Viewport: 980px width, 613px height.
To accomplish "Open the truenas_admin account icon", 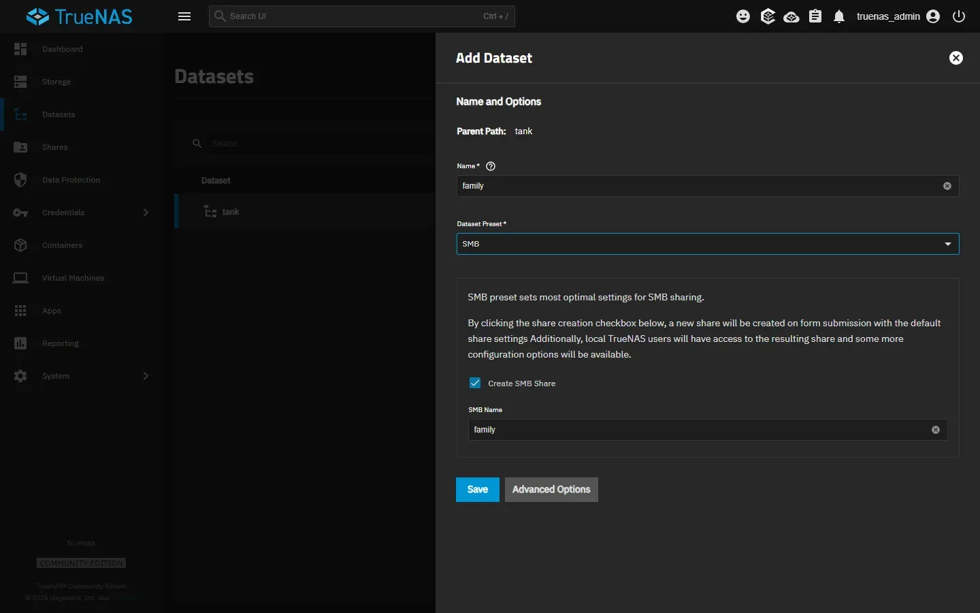I will pyautogui.click(x=933, y=16).
